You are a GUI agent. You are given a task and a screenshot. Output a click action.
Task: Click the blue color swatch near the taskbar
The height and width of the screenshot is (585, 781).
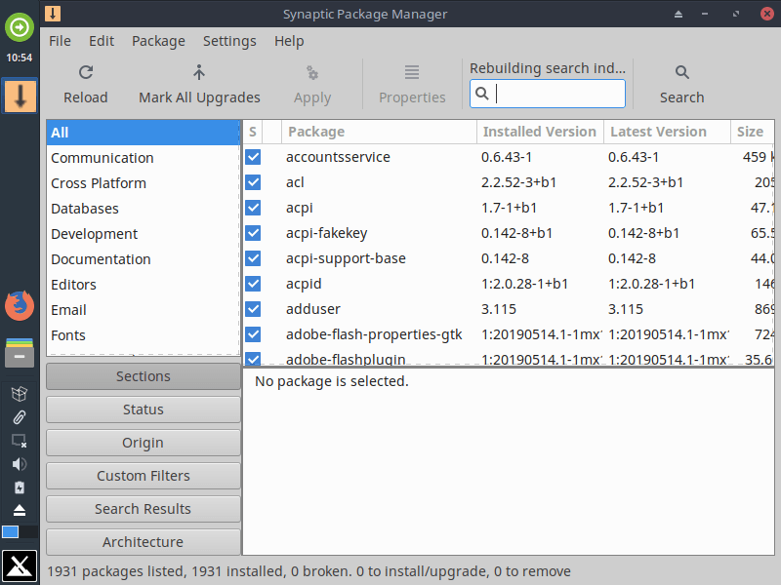[x=10, y=531]
